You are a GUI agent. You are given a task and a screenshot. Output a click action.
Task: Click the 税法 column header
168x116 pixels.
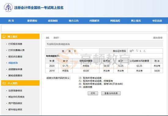pyautogui.click(x=157, y=61)
